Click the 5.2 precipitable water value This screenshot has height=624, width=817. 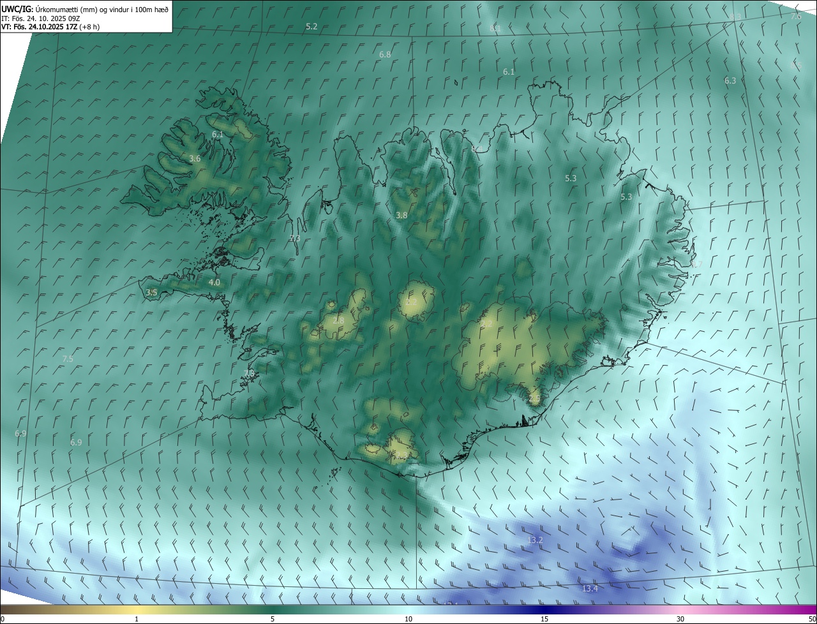point(311,27)
